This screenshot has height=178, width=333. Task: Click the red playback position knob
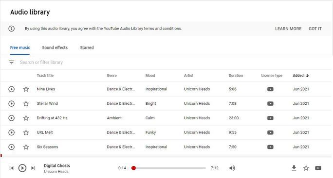[x=133, y=168]
